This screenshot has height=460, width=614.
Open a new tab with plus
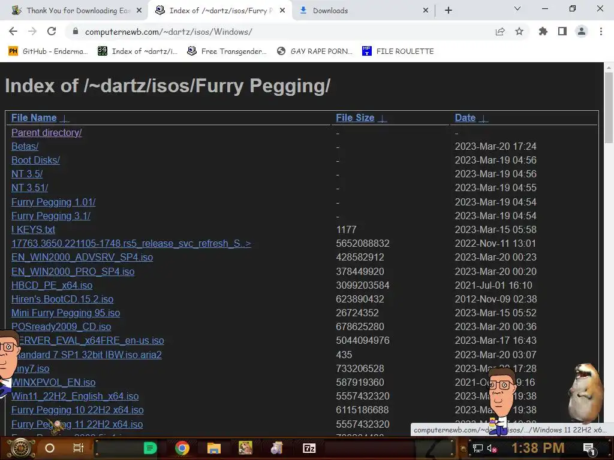[449, 11]
